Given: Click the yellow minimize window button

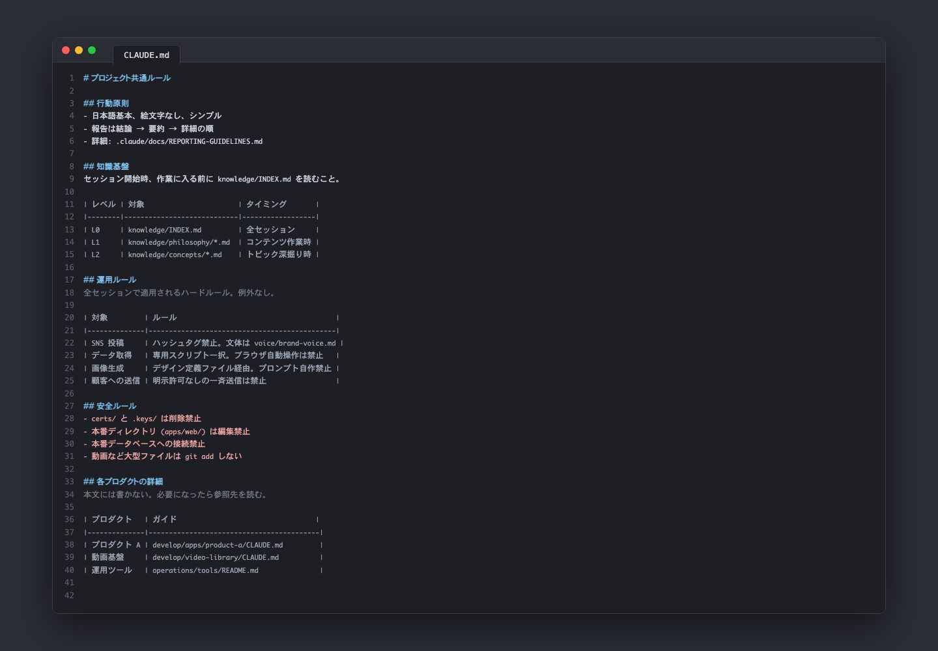Looking at the screenshot, I should coord(79,50).
